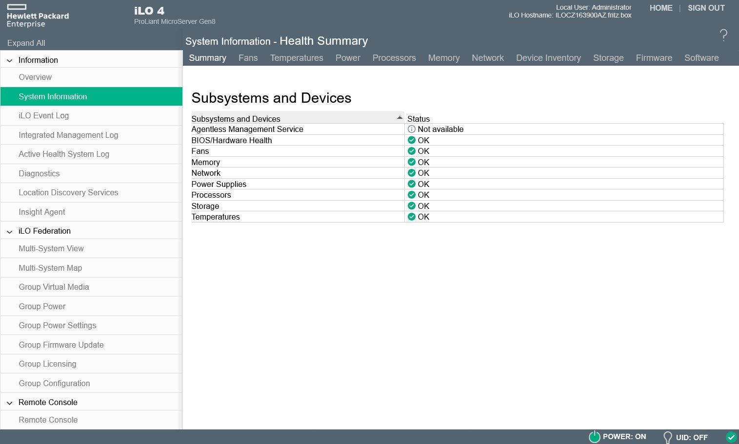The image size is (739, 444).
Task: Click the iLO 4 product title
Action: [x=149, y=11]
